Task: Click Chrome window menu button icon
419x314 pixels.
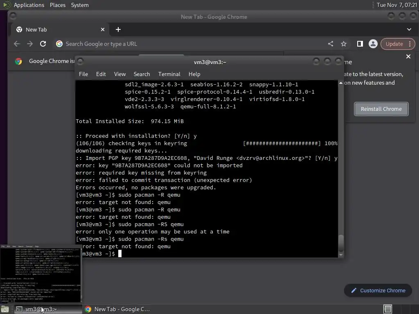Action: [13, 16]
